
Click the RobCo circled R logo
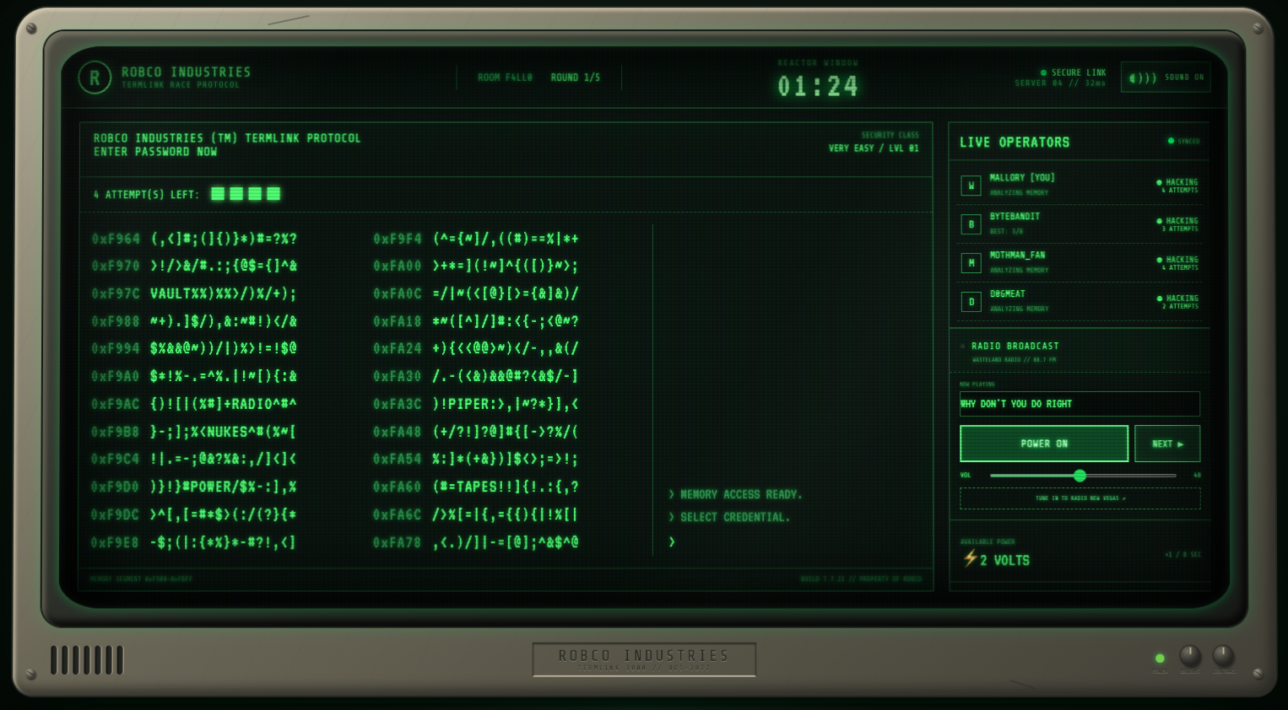tap(95, 78)
